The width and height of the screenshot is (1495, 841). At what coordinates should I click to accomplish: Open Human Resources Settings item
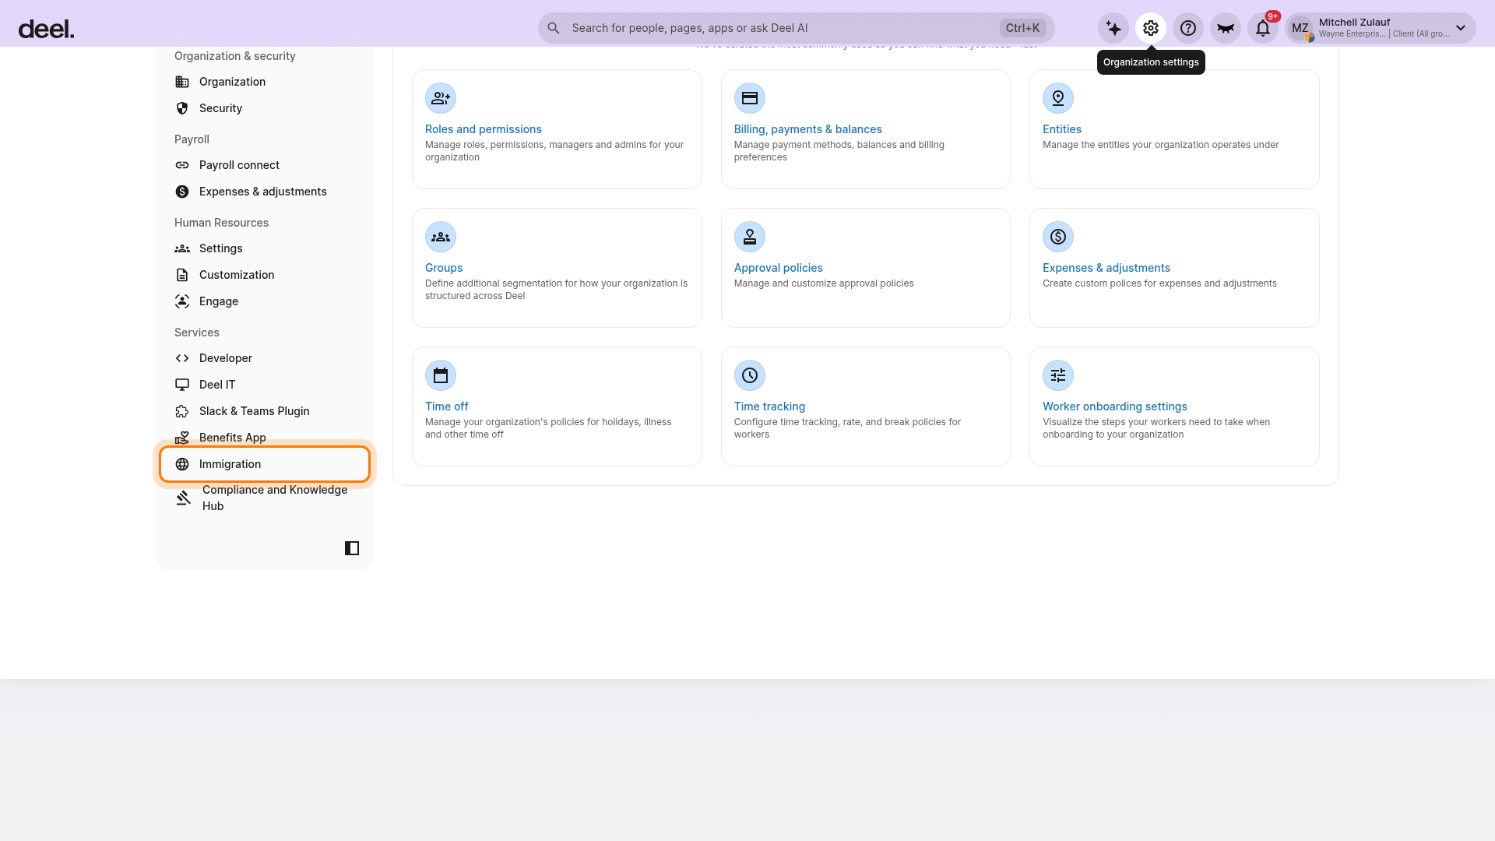[265, 248]
